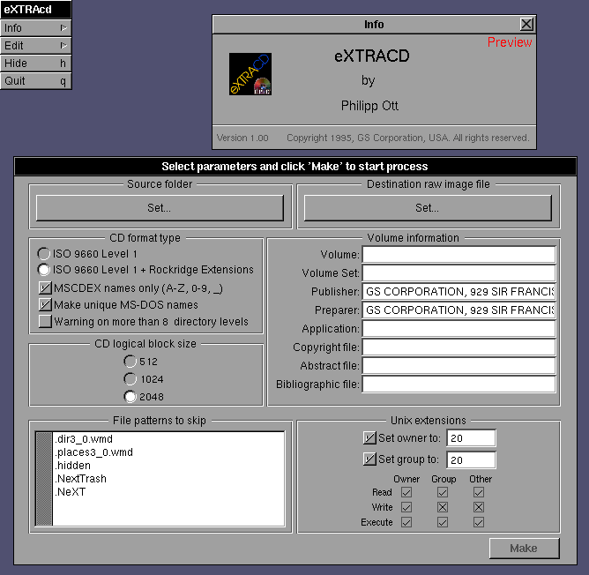The height and width of the screenshot is (575, 589).
Task: Click the Set owner to value field
Action: pyautogui.click(x=471, y=437)
